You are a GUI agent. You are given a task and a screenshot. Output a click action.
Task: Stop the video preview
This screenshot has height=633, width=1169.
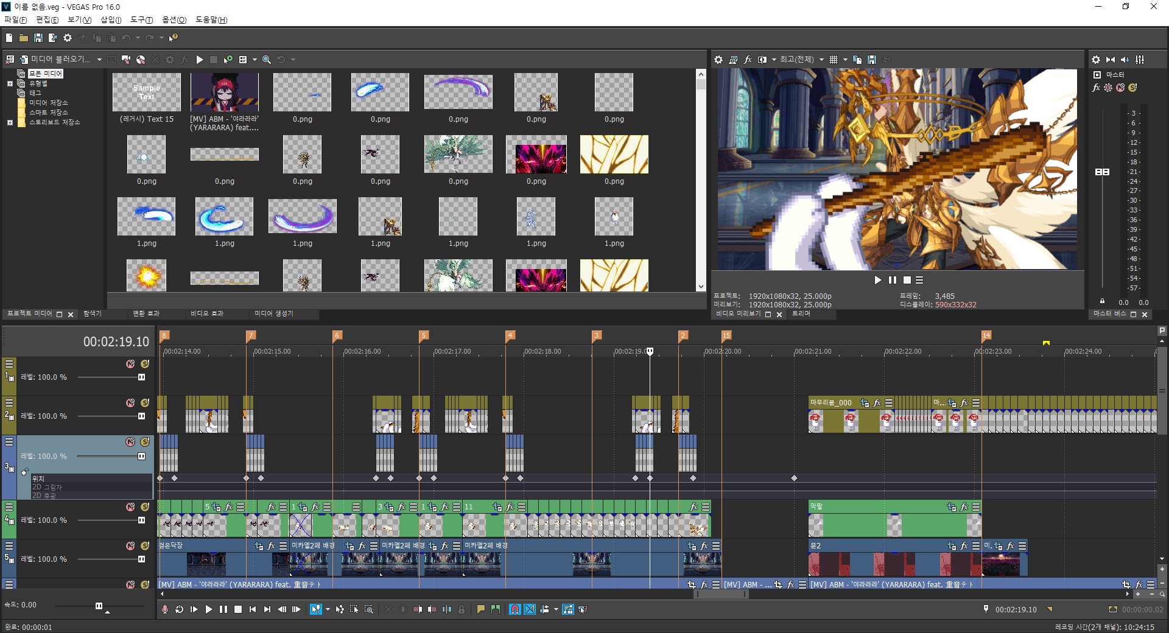click(x=907, y=280)
